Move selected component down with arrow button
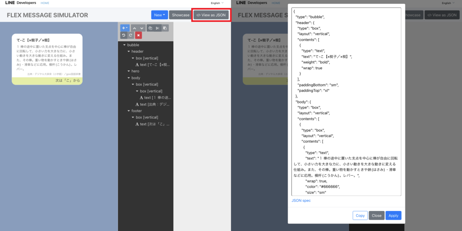Screen dimensions: 462x231 [142, 28]
